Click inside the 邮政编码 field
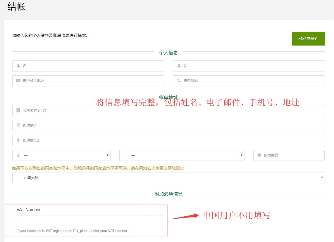The width and height of the screenshot is (334, 242). [x=290, y=155]
